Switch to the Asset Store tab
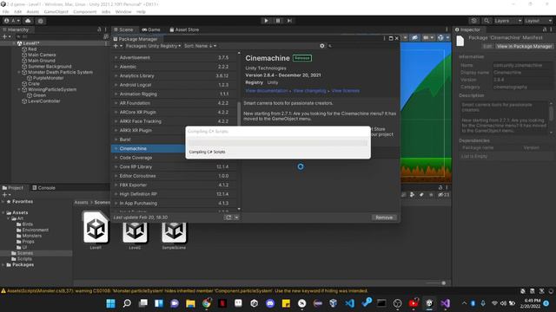Screen dimensions: 556x312 (x=184, y=29)
